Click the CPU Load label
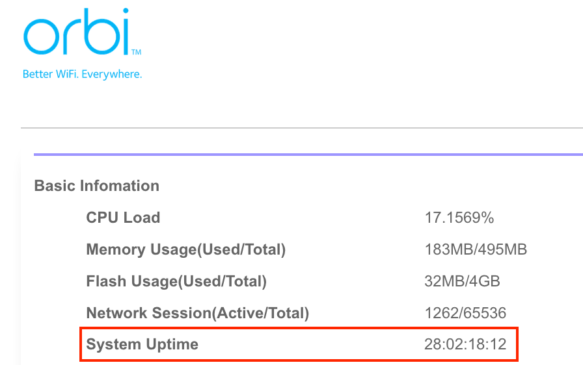Viewport: 583px width, 365px height. click(x=123, y=218)
